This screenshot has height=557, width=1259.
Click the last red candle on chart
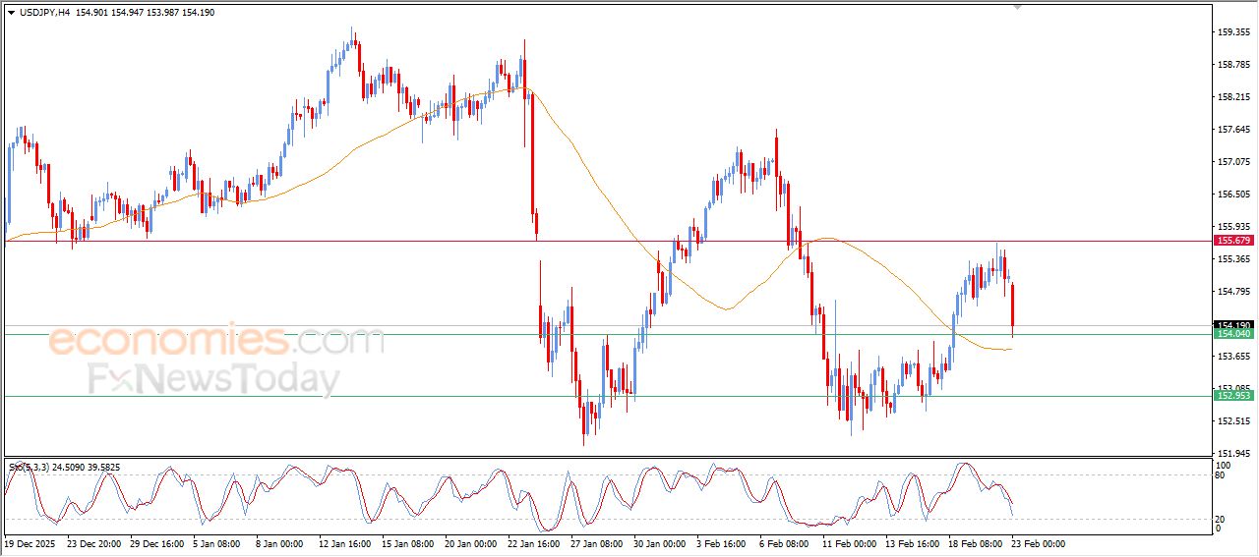tap(1012, 306)
